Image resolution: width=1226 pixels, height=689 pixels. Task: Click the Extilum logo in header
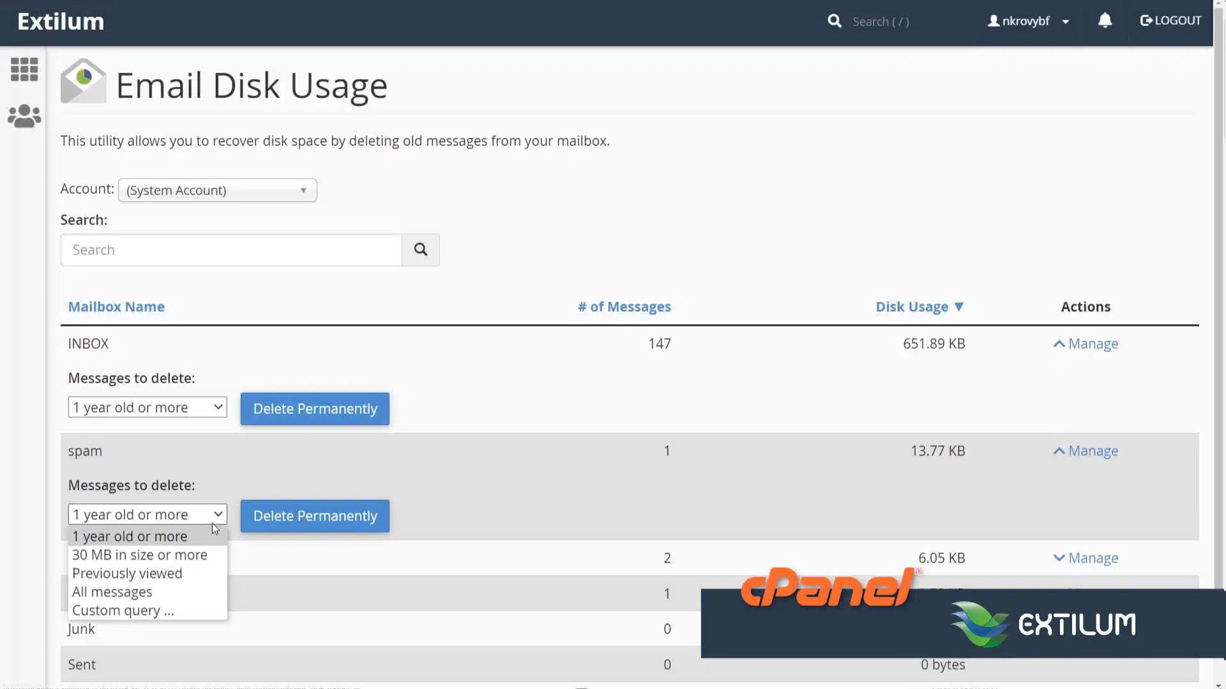(61, 22)
